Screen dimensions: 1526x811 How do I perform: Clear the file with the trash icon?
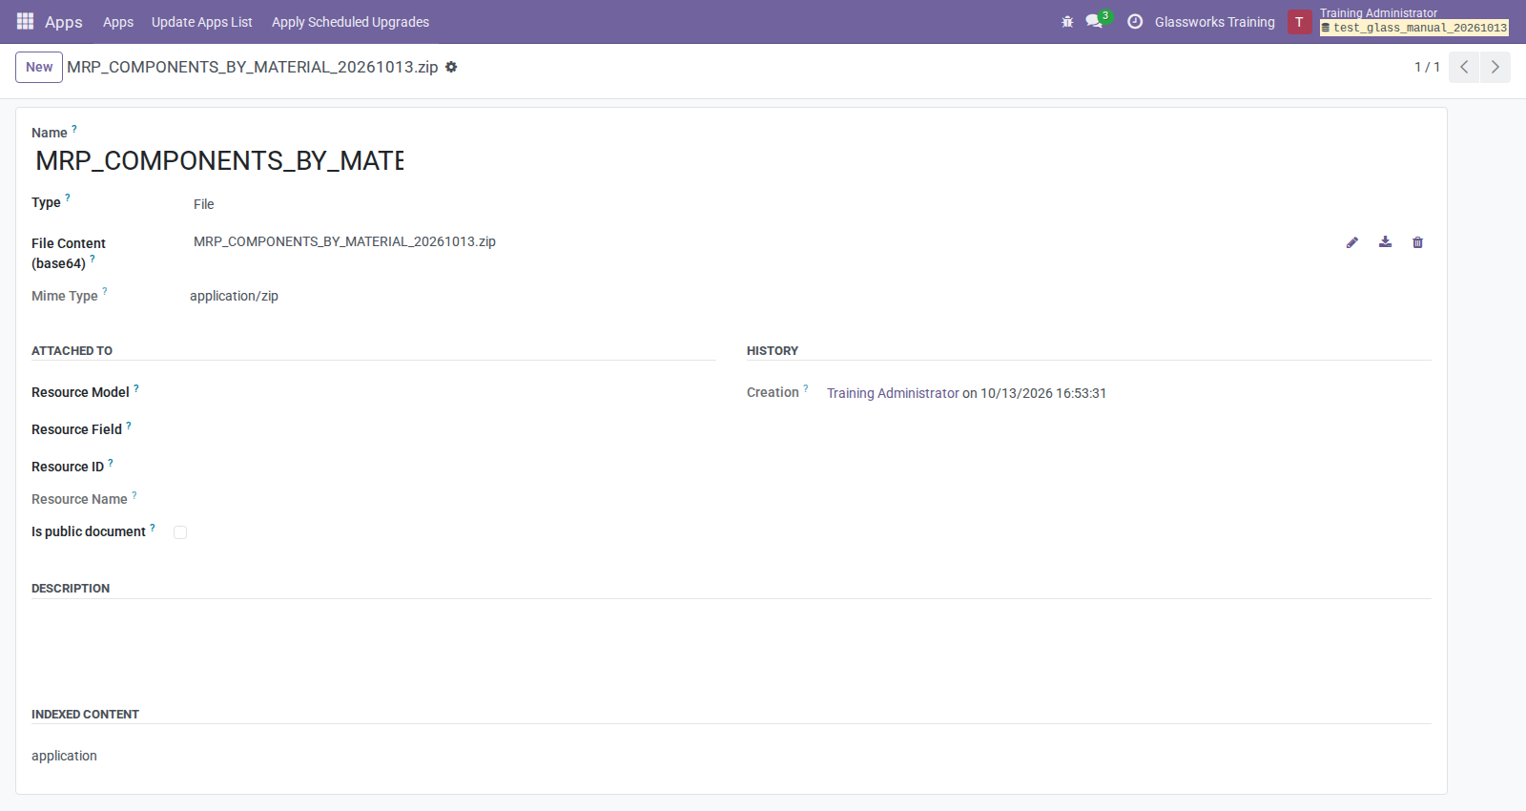pyautogui.click(x=1418, y=242)
